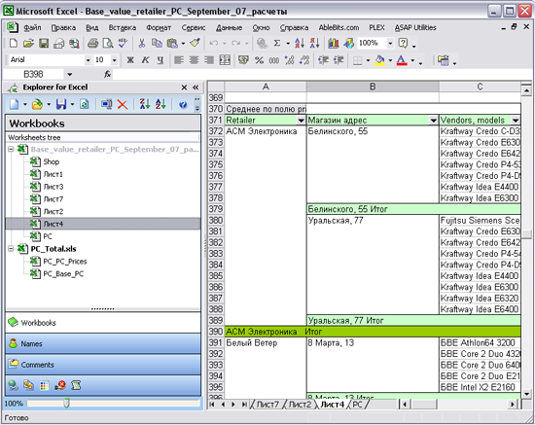Select column B header
The height and width of the screenshot is (425, 535).
click(x=373, y=87)
